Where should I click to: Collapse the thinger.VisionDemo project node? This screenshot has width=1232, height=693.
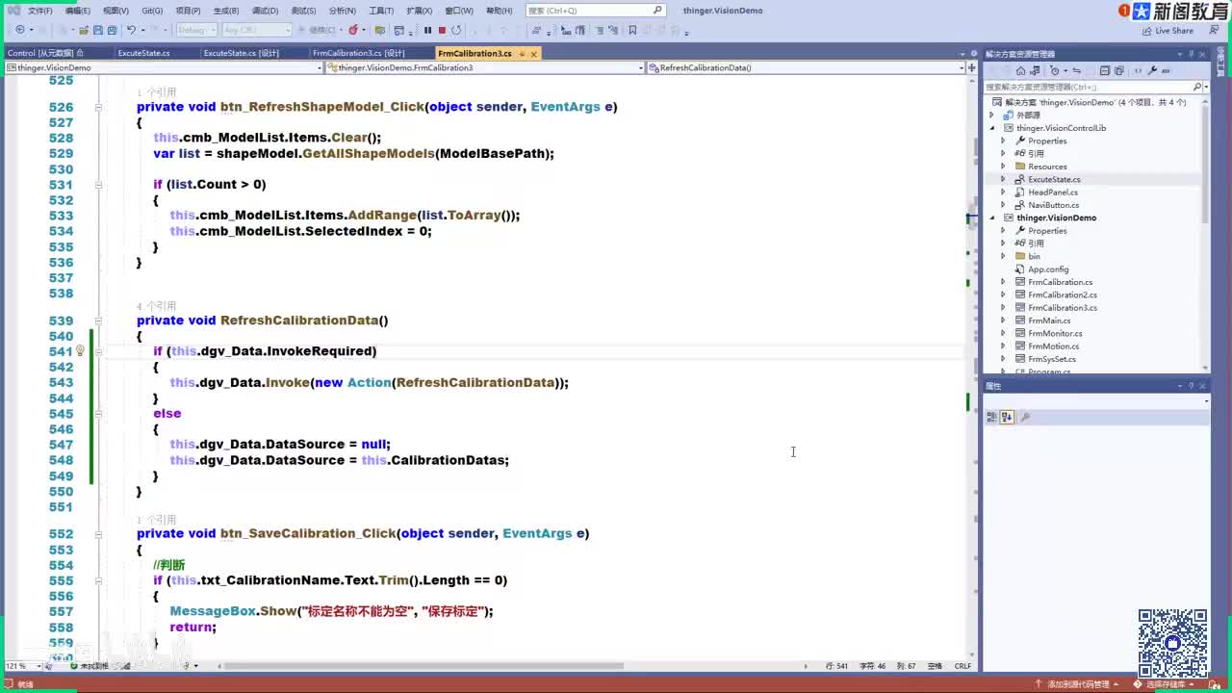(992, 218)
